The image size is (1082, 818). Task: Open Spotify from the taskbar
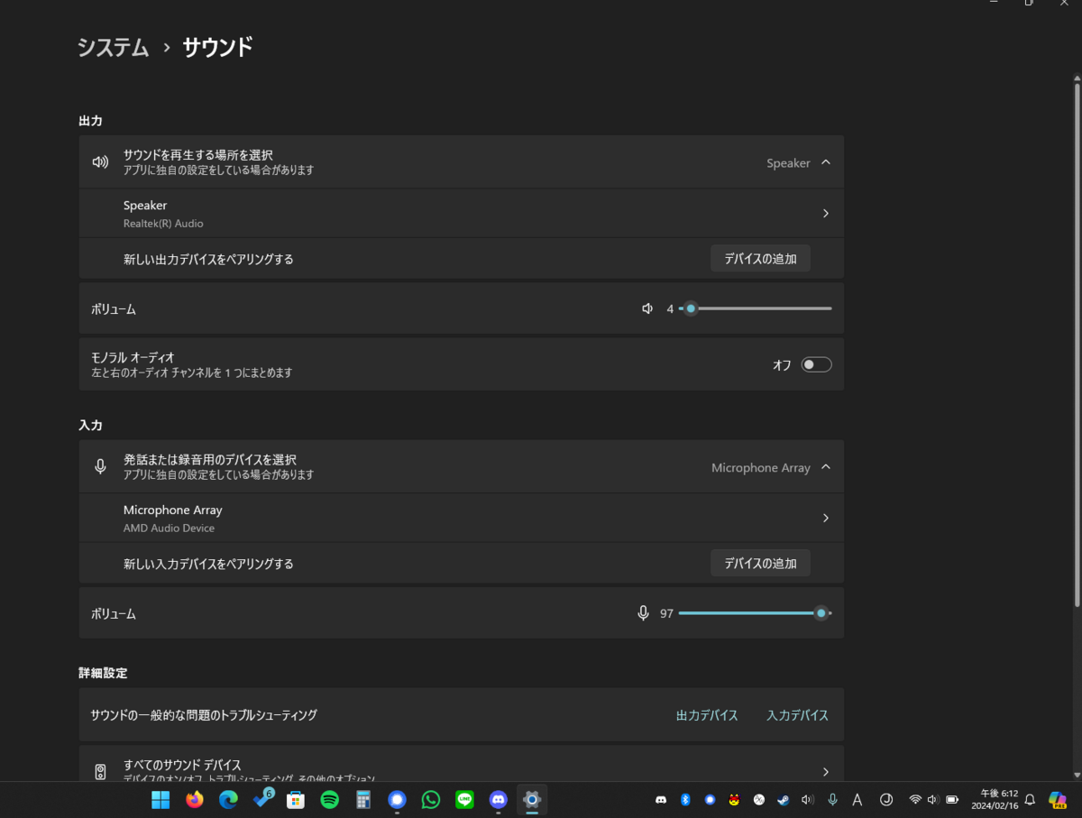pyautogui.click(x=329, y=800)
